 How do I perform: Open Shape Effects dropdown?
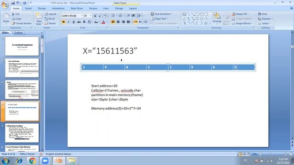(243, 23)
